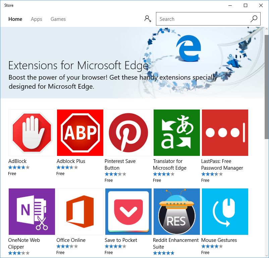
Task: Select the Mouse Gestures icon
Action: pyautogui.click(x=225, y=212)
